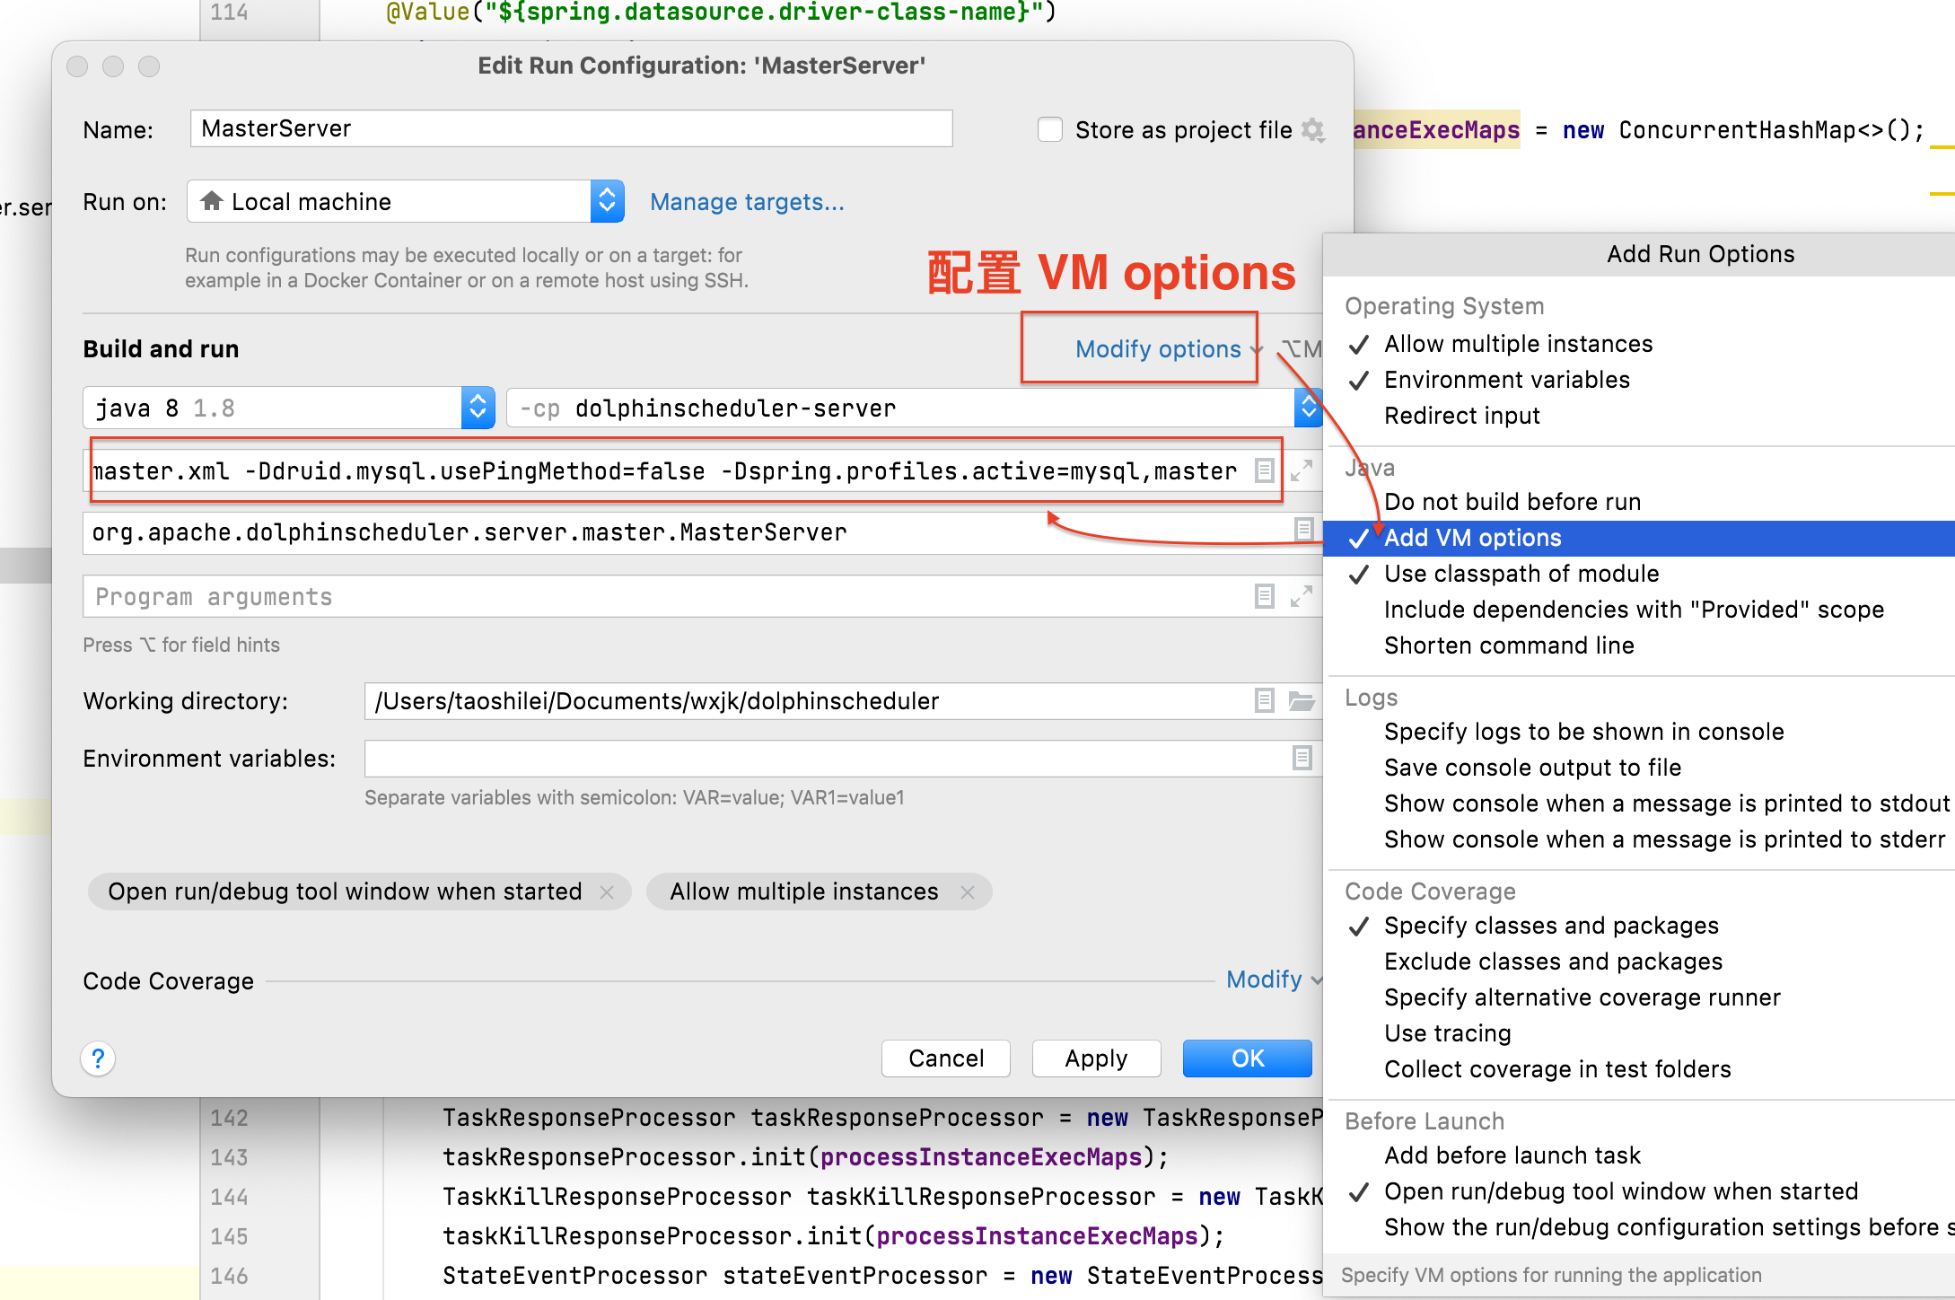This screenshot has width=1955, height=1300.
Task: Click the Apply button to save changes
Action: click(1095, 1056)
